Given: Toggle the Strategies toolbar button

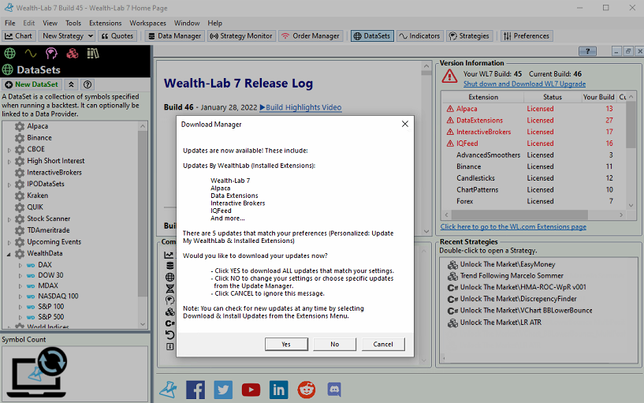Looking at the screenshot, I should [x=469, y=35].
